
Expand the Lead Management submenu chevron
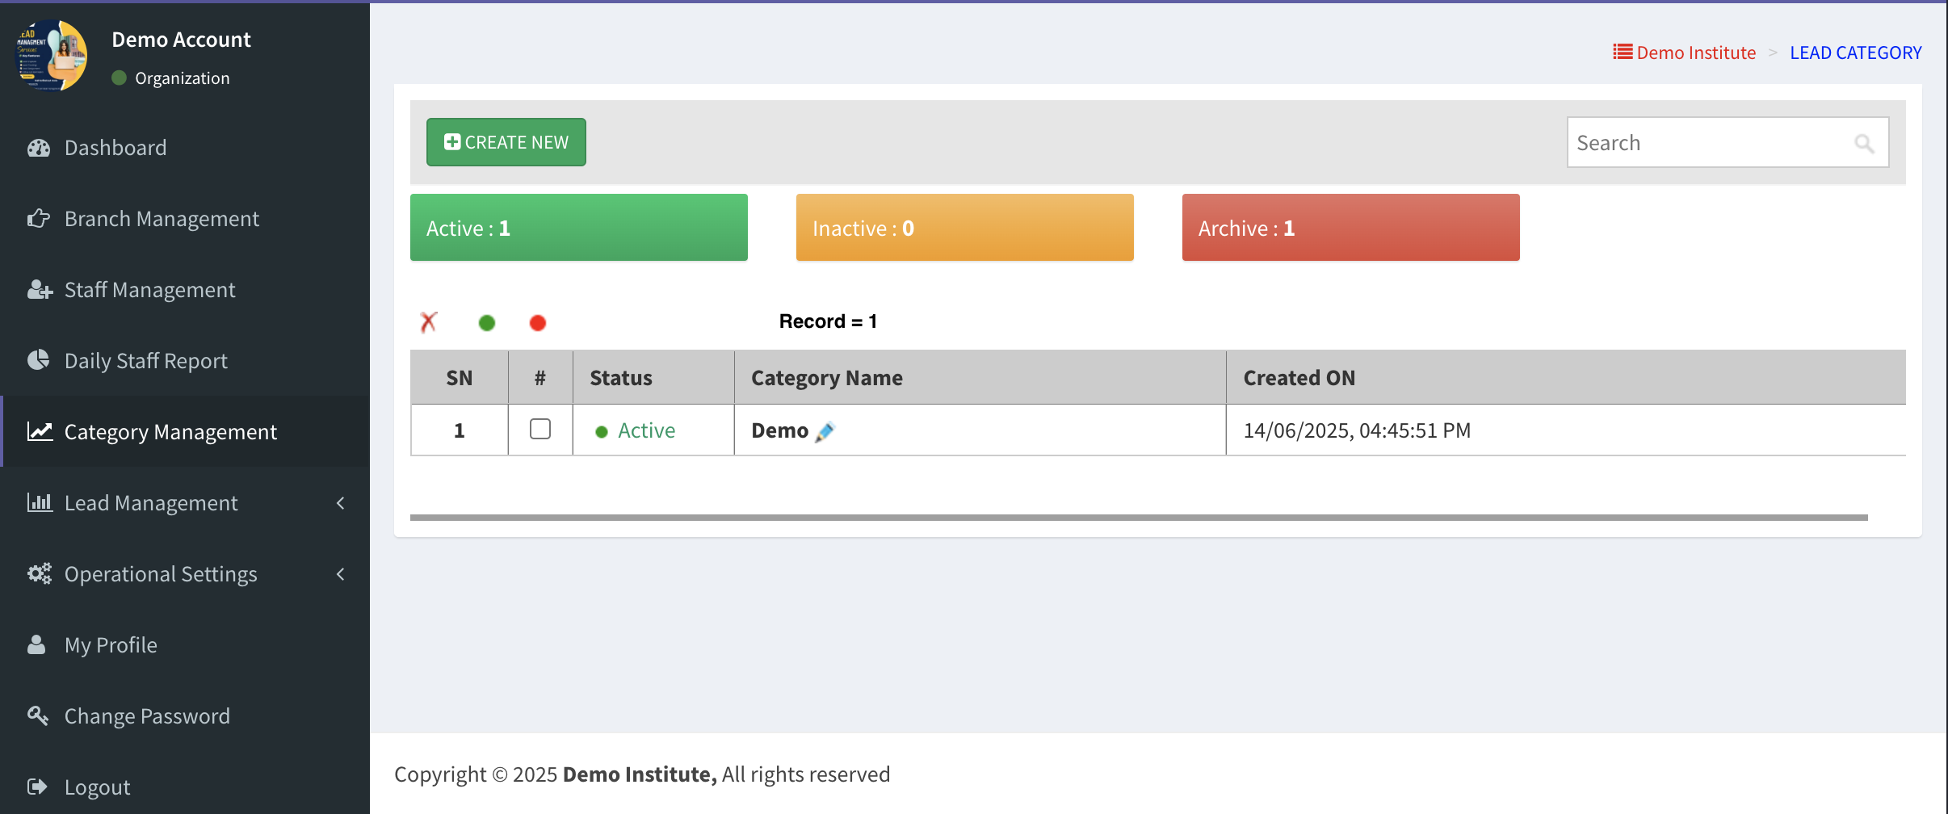(341, 503)
